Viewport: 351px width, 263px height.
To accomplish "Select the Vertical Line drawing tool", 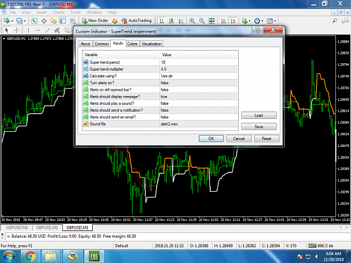I will tap(28, 30).
